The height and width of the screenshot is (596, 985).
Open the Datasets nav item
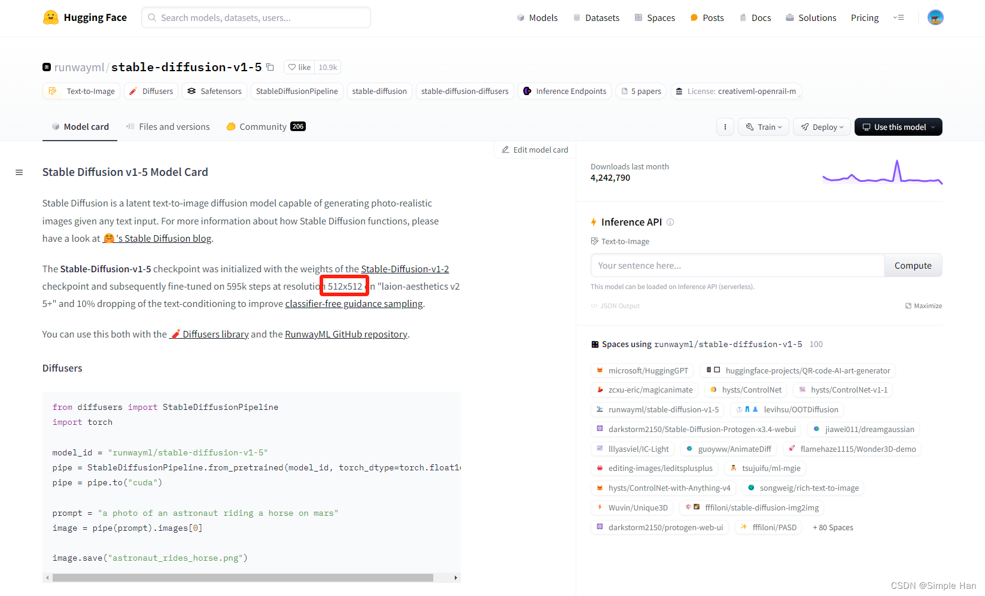(x=596, y=18)
